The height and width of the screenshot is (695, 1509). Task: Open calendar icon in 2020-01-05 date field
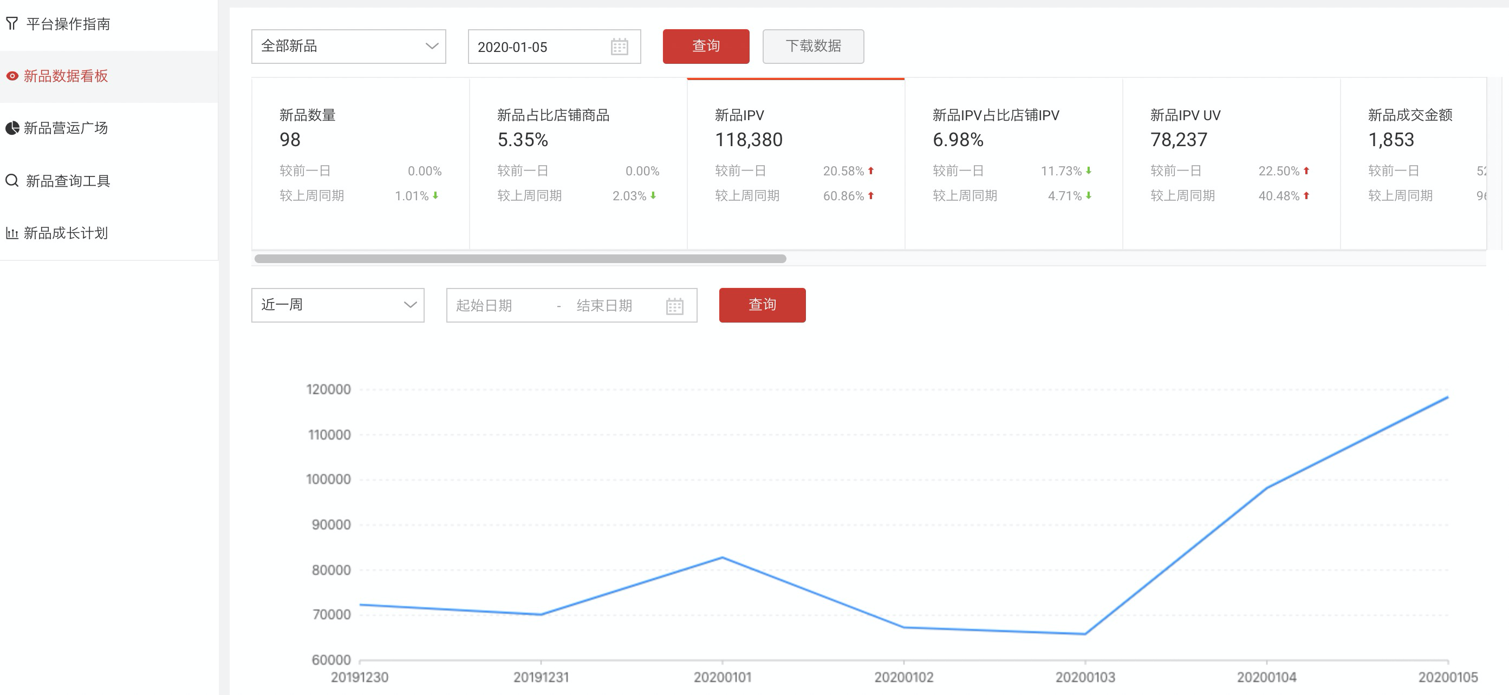pos(619,47)
